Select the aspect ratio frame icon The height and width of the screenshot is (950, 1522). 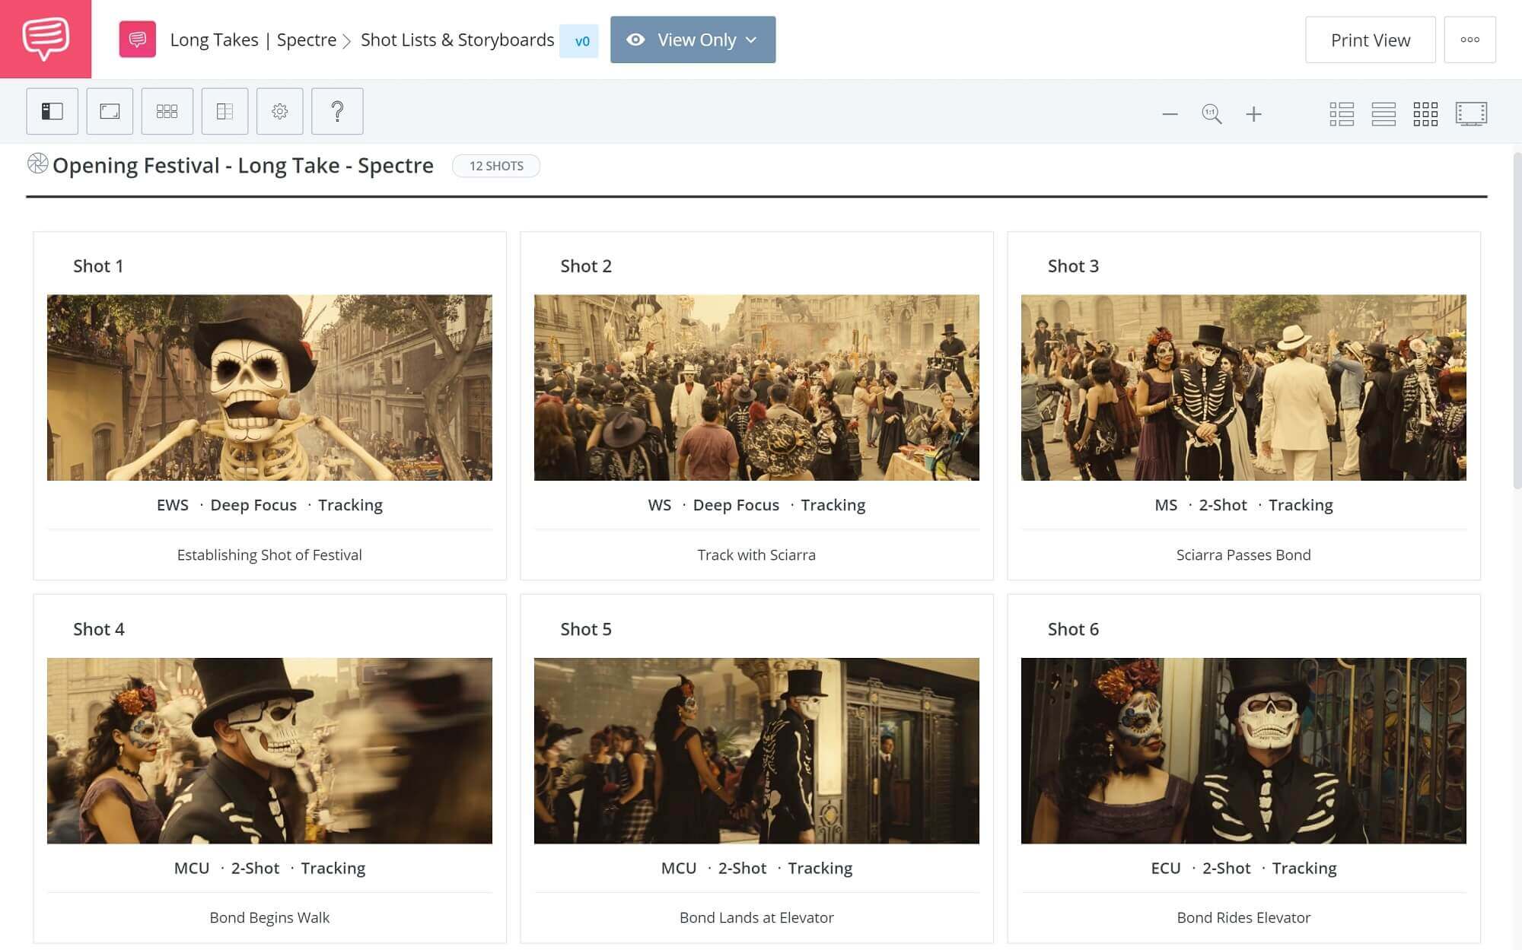(110, 112)
